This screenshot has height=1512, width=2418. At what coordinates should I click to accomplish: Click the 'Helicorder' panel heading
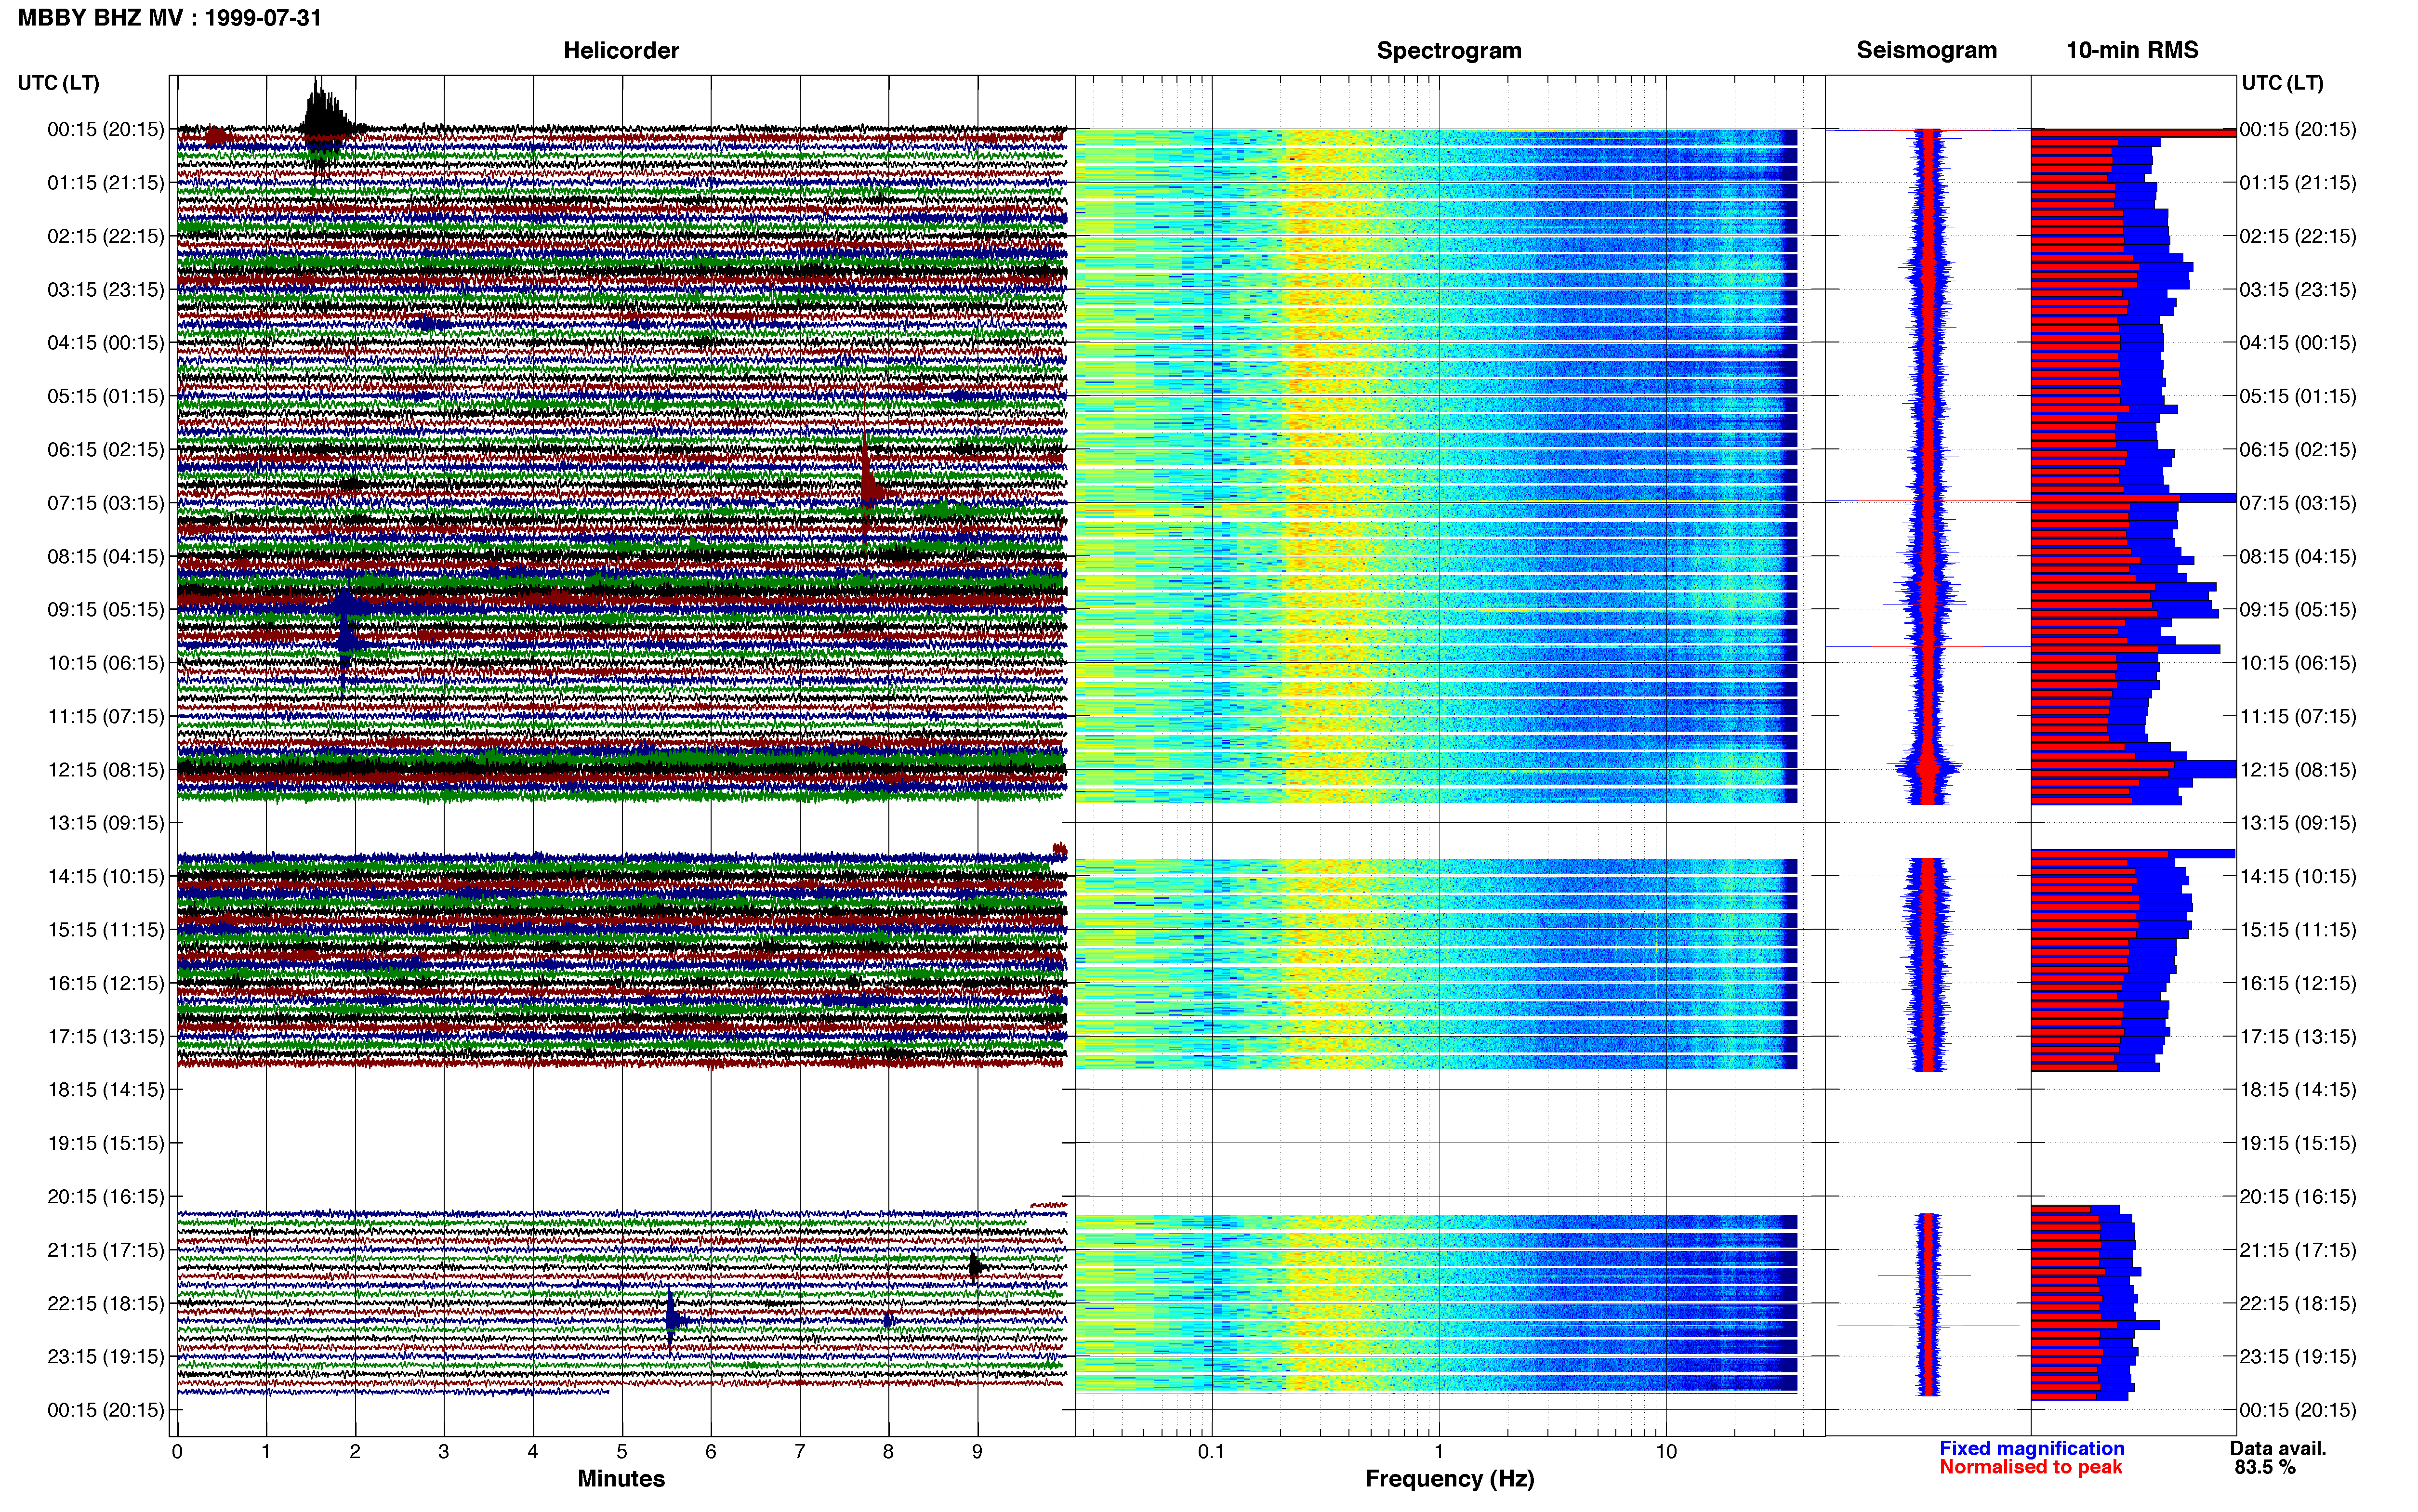[x=621, y=50]
